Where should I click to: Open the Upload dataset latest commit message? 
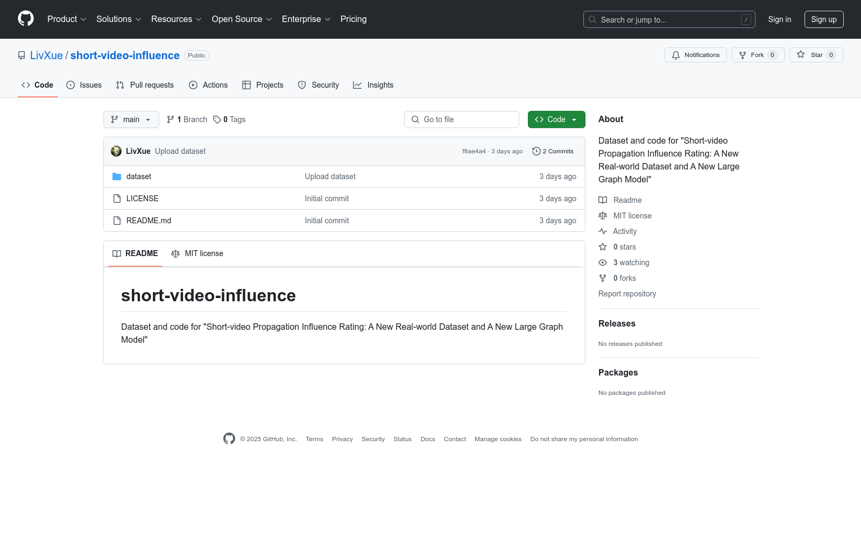(x=180, y=151)
